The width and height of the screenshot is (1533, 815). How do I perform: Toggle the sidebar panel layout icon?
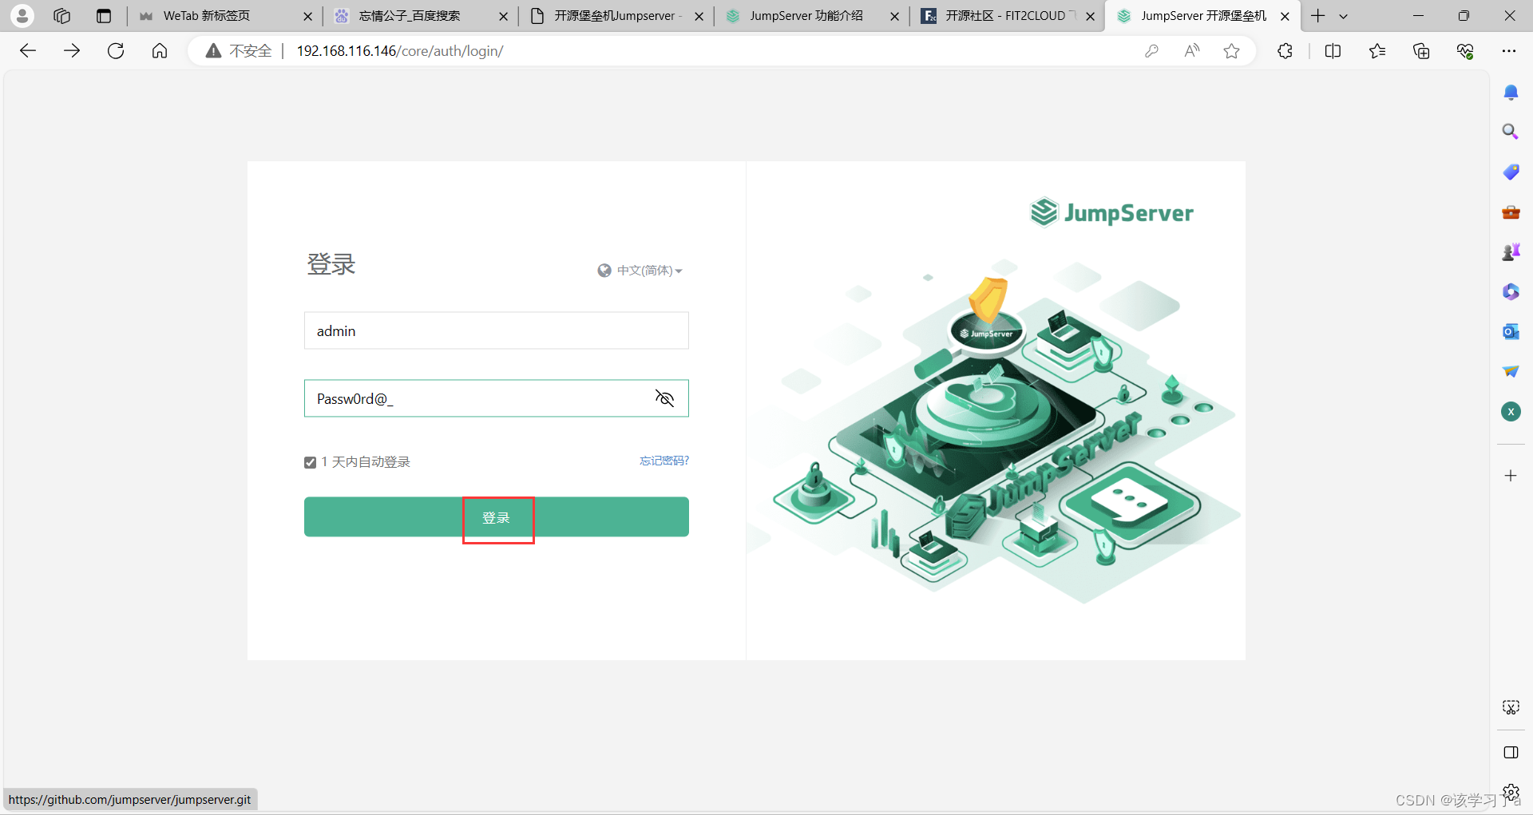(x=1511, y=753)
